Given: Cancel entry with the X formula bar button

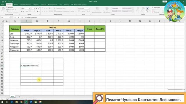Looking at the screenshot, I should (15, 17).
